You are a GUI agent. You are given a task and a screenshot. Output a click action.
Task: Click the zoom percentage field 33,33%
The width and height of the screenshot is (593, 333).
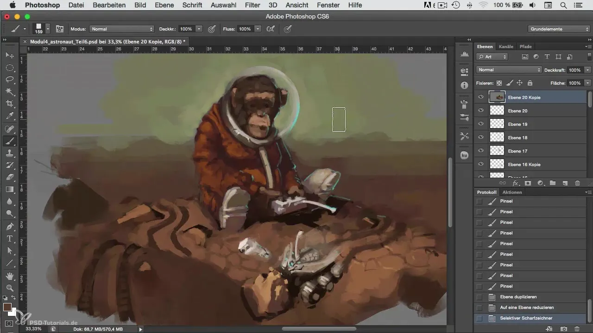(34, 329)
